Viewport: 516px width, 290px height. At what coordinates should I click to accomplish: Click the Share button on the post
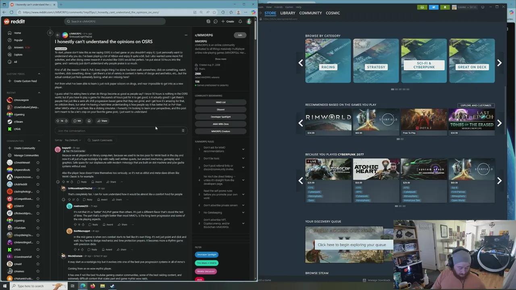pyautogui.click(x=102, y=121)
